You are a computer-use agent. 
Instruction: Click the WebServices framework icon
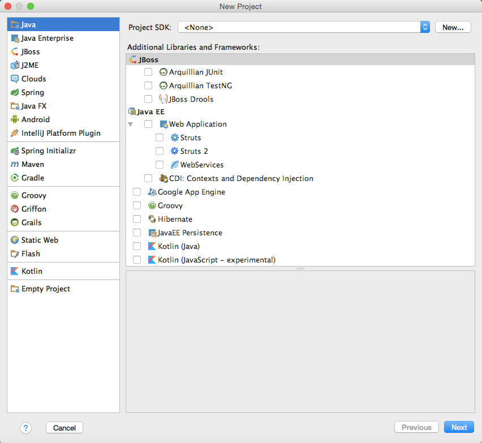point(175,165)
